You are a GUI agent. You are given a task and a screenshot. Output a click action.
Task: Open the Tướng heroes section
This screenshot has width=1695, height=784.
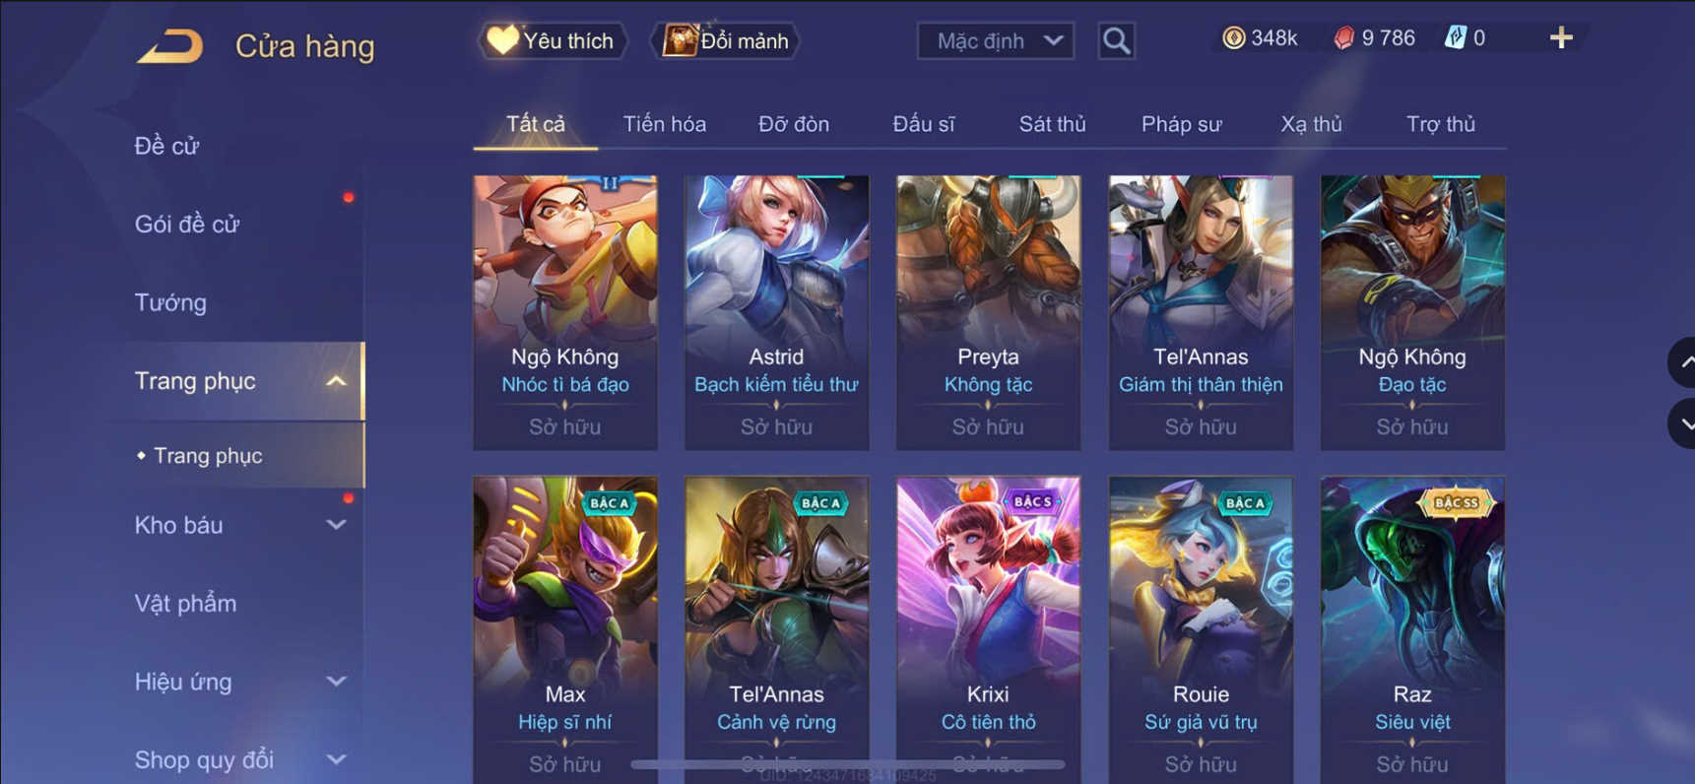coord(170,302)
